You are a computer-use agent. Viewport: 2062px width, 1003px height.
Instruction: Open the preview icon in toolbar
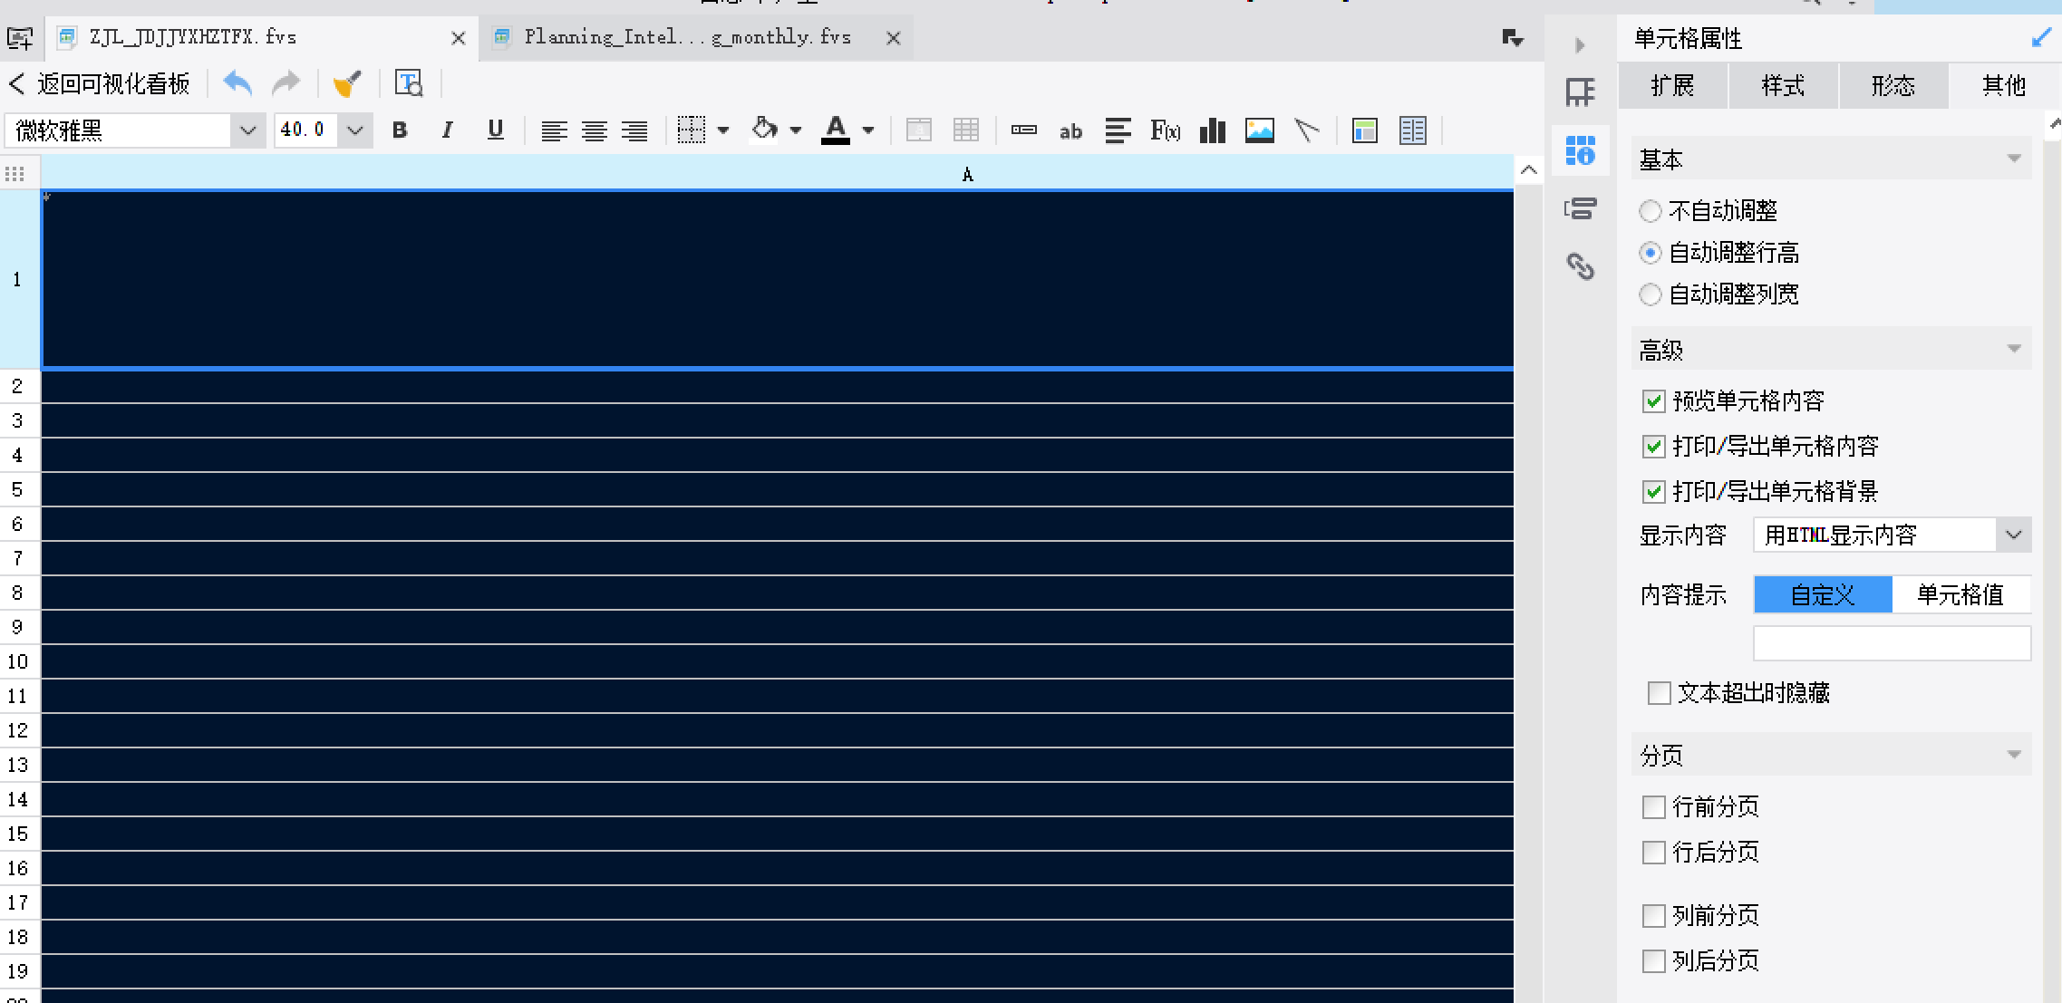[x=409, y=83]
